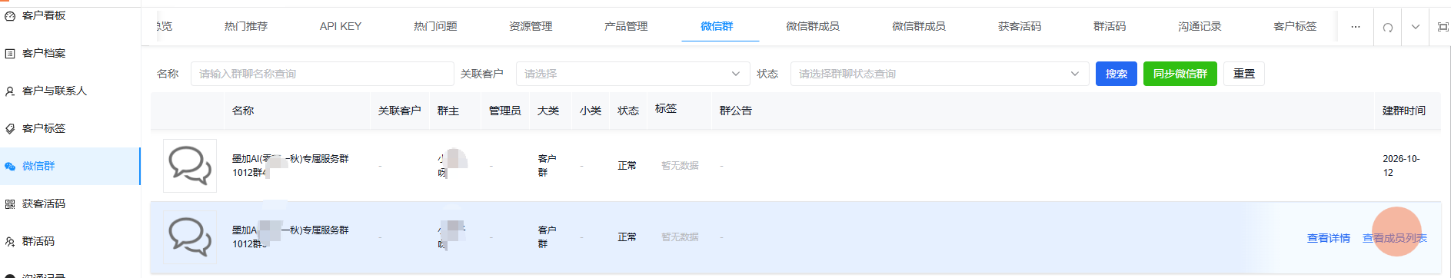
Task: Click 客户群 category in row dated 2026-10-12
Action: coord(547,165)
